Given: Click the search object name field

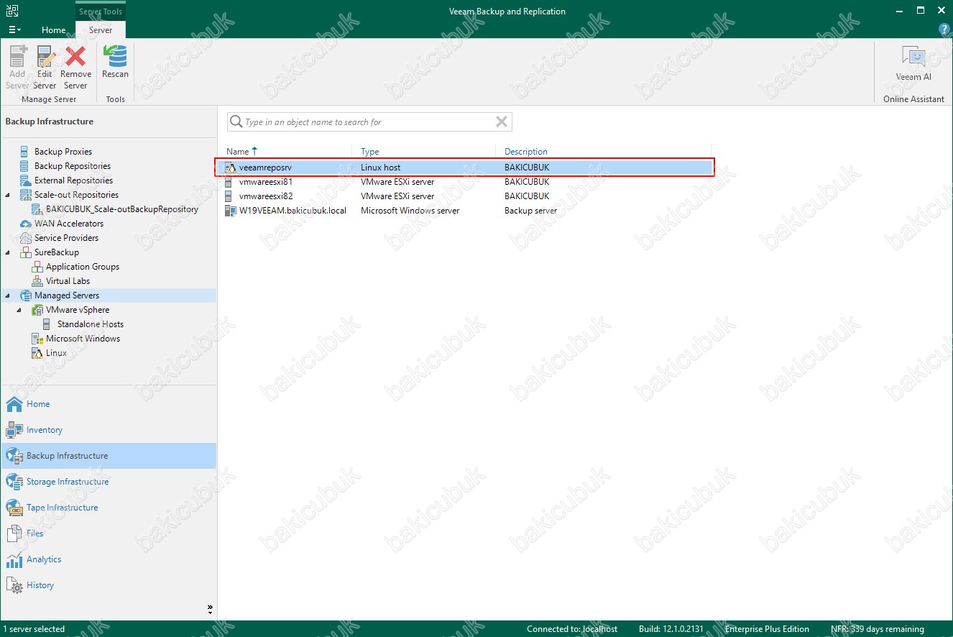Looking at the screenshot, I should click(x=369, y=122).
